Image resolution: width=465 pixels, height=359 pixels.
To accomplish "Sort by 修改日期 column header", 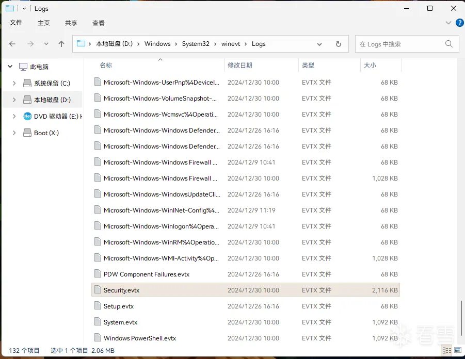I will [x=240, y=65].
